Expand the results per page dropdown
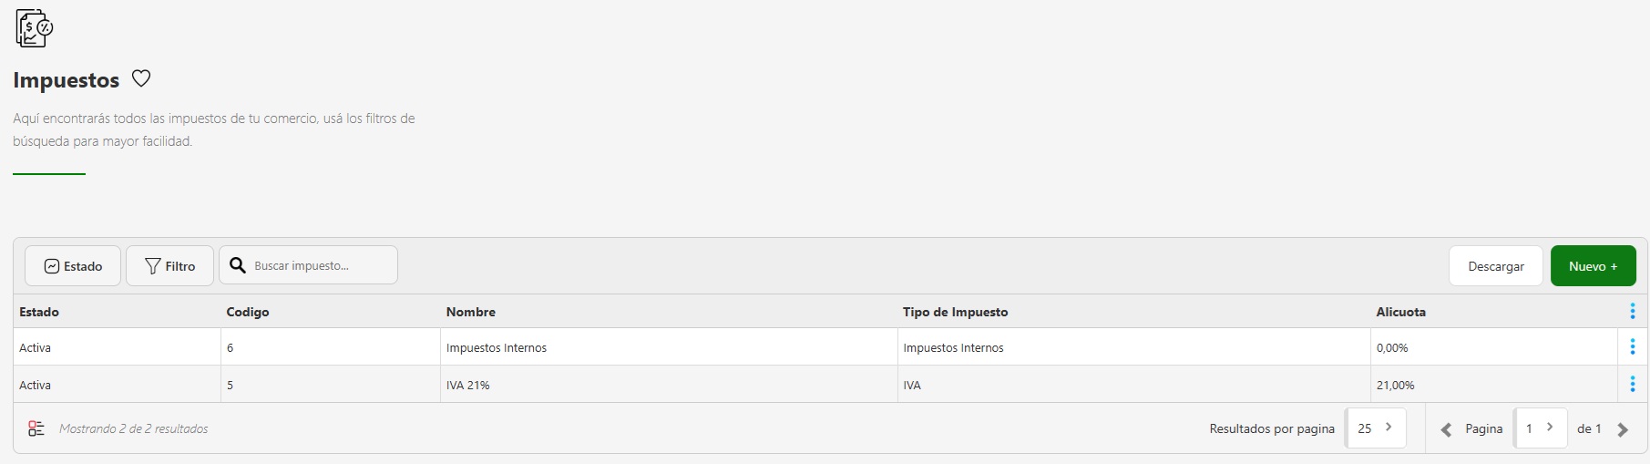 tap(1375, 428)
